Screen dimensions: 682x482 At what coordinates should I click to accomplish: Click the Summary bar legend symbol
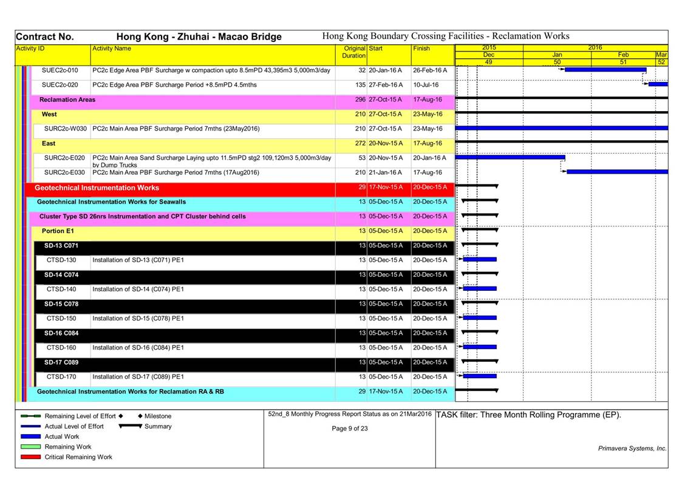click(x=131, y=426)
